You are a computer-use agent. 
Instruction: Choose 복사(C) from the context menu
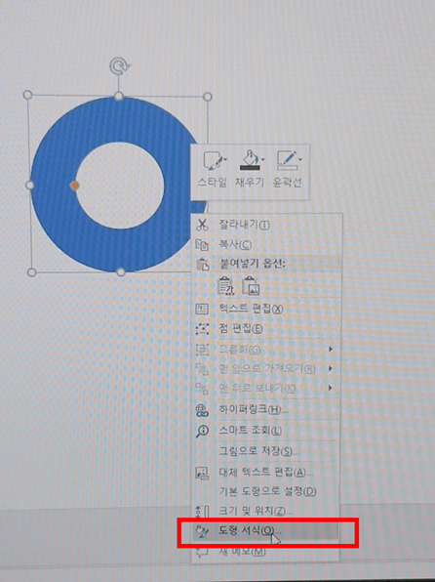pyautogui.click(x=265, y=244)
